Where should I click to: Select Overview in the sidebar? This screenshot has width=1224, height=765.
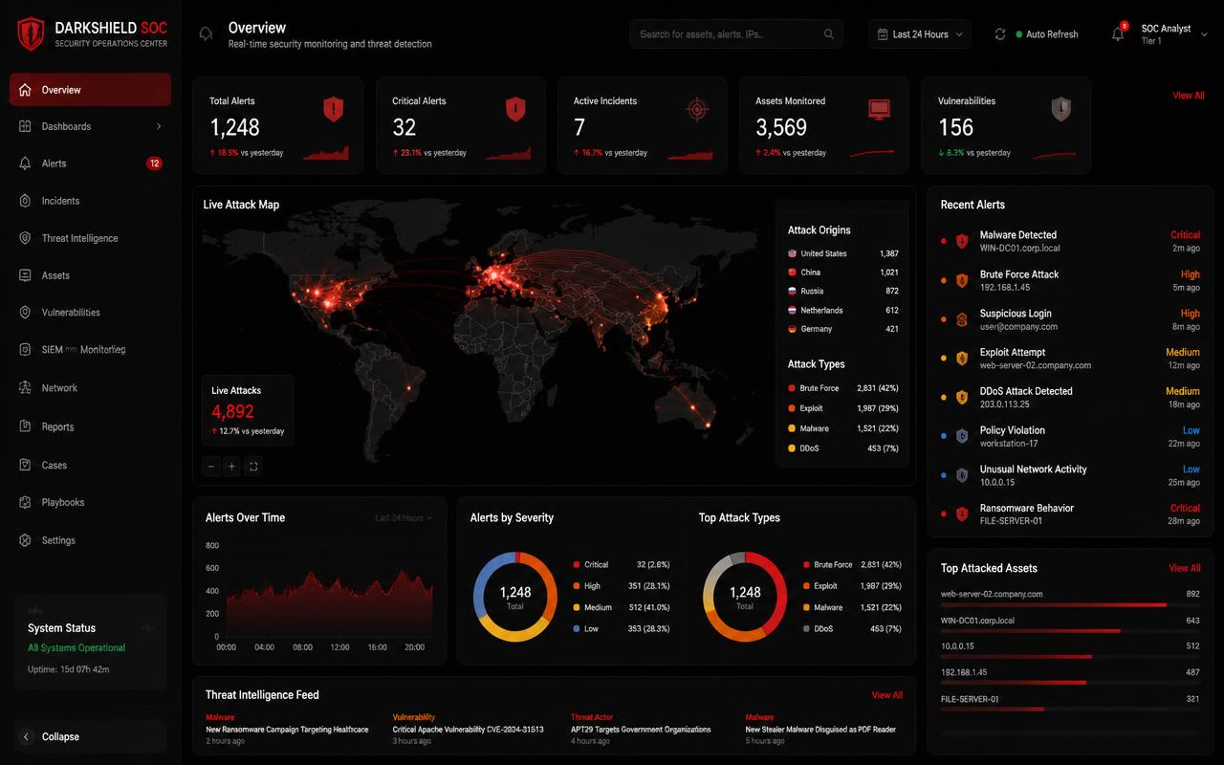(x=91, y=90)
